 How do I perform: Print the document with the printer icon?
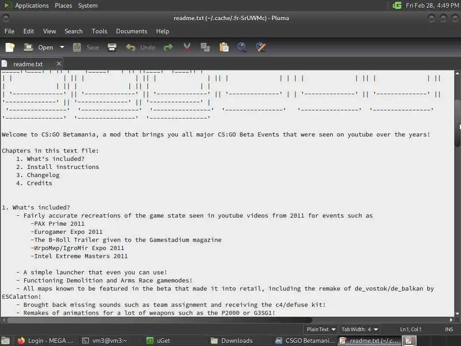click(112, 47)
